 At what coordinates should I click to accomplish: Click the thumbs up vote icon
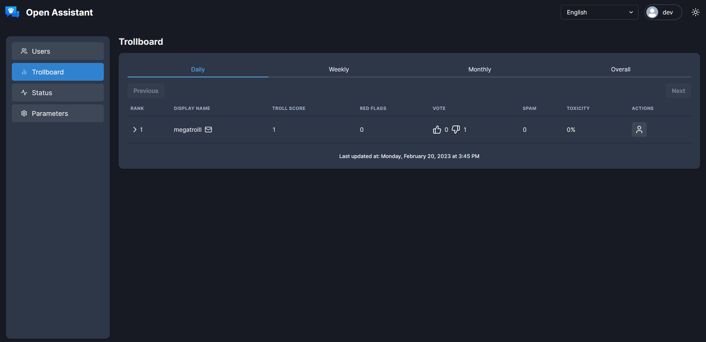click(437, 130)
